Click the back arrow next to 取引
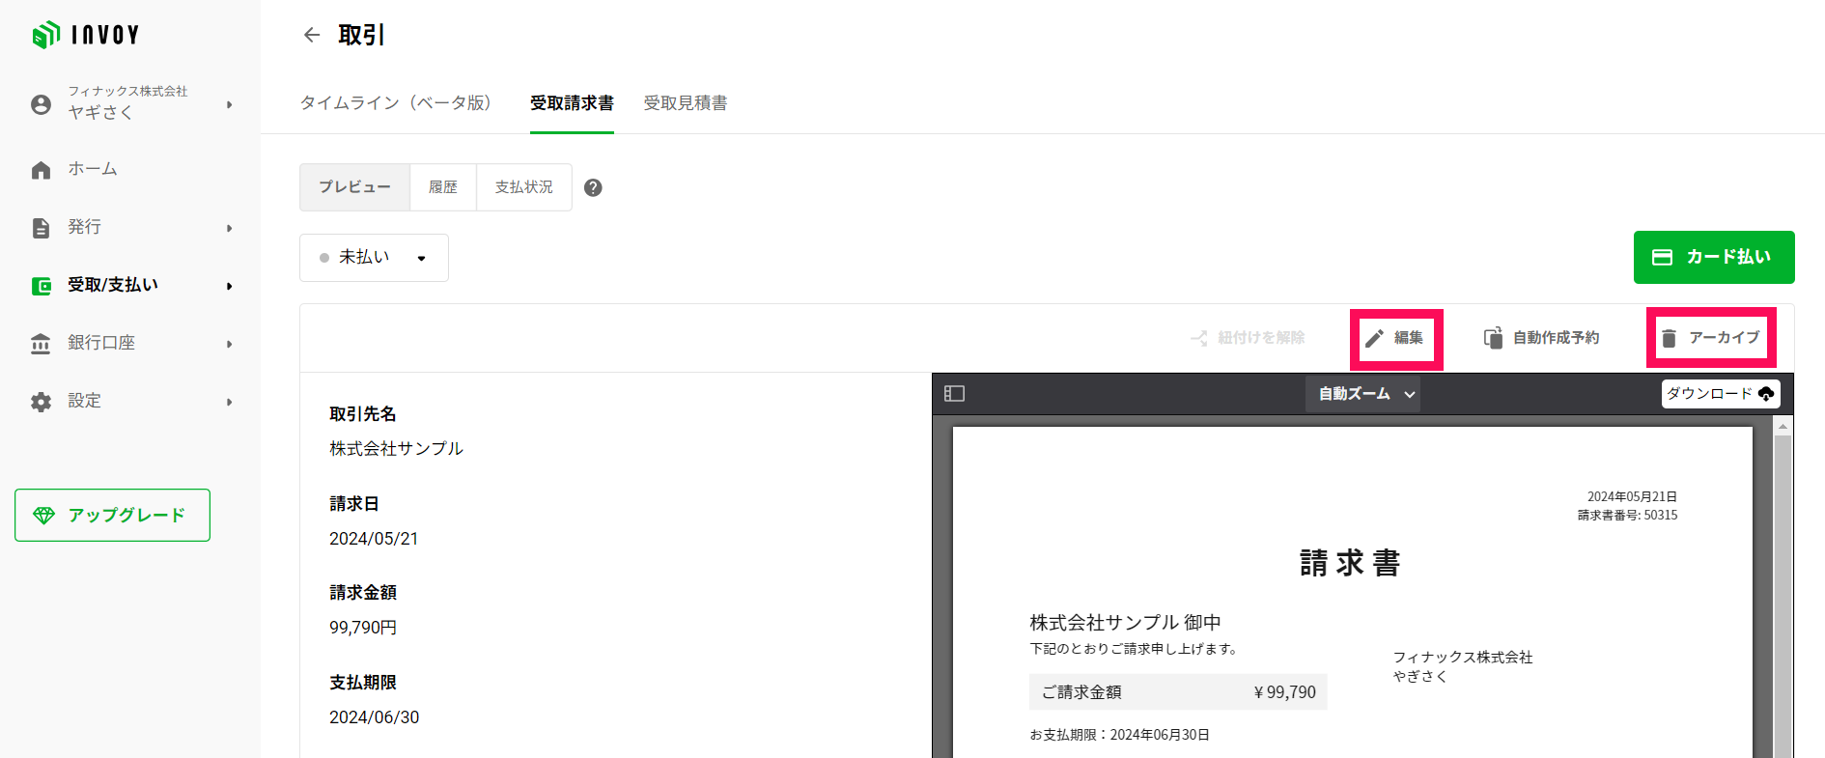The image size is (1825, 758). point(311,36)
